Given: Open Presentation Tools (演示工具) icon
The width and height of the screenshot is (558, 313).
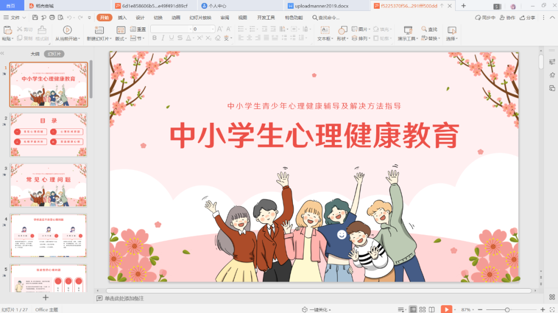Looking at the screenshot, I should [408, 30].
